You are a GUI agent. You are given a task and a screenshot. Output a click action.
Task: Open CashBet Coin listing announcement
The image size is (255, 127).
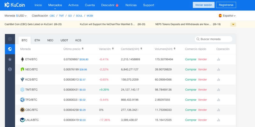[33, 24]
